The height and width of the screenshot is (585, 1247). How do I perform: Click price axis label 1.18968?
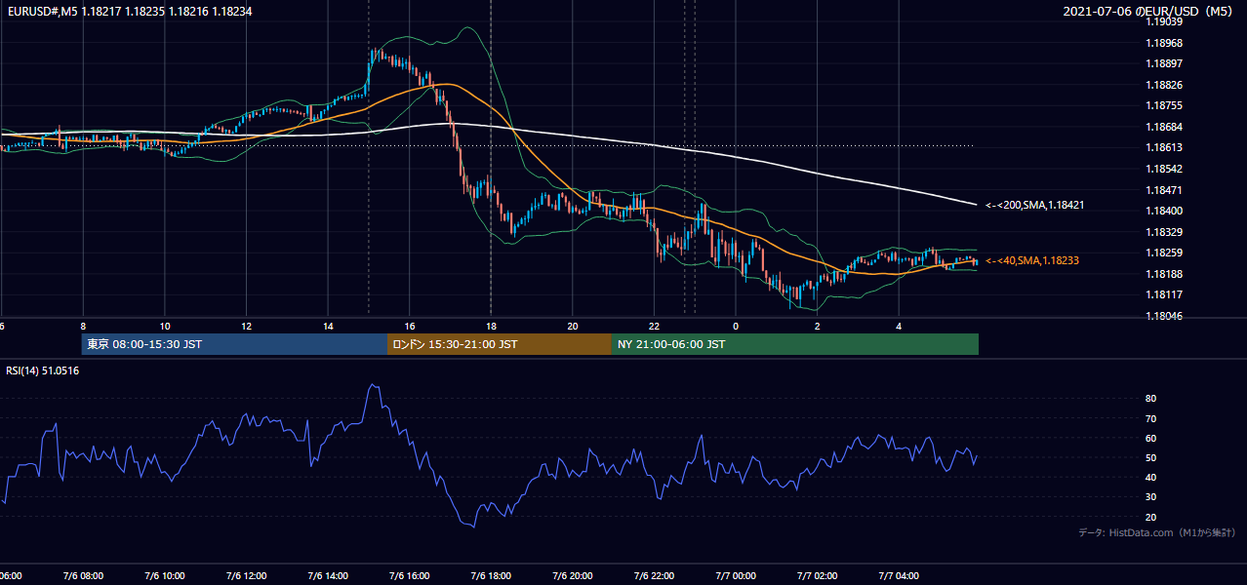click(x=1165, y=43)
